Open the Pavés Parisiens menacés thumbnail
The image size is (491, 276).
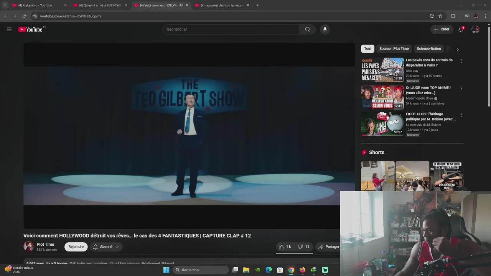(382, 70)
